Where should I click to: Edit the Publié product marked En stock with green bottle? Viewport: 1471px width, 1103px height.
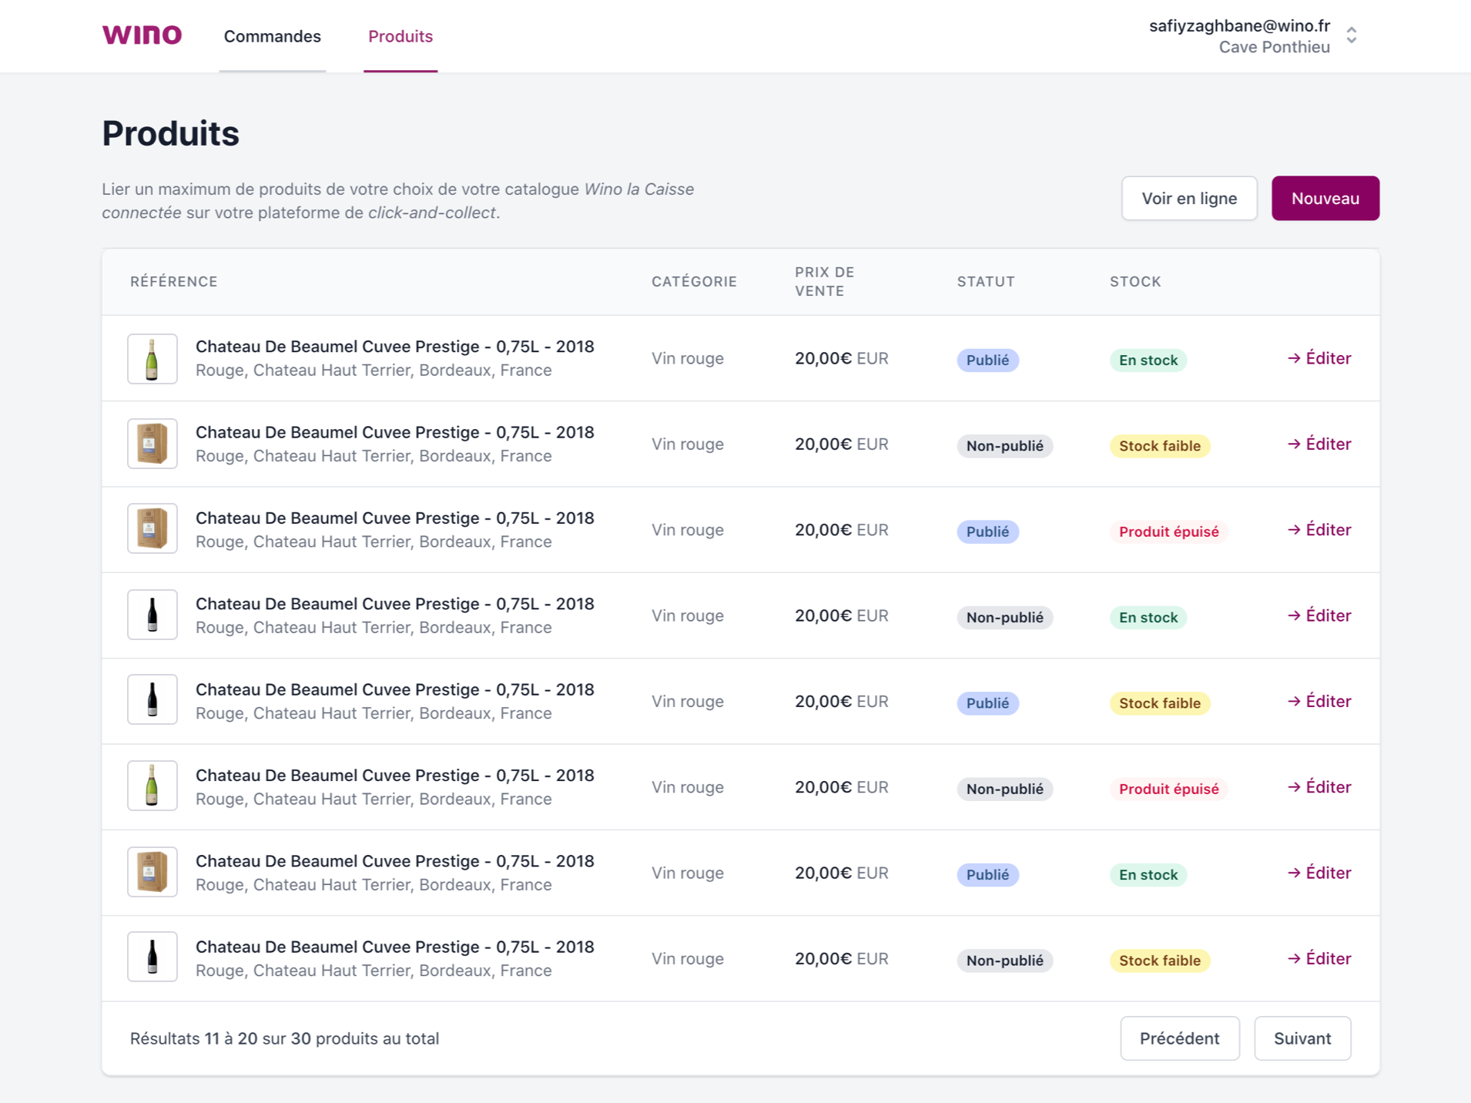pyautogui.click(x=1319, y=358)
